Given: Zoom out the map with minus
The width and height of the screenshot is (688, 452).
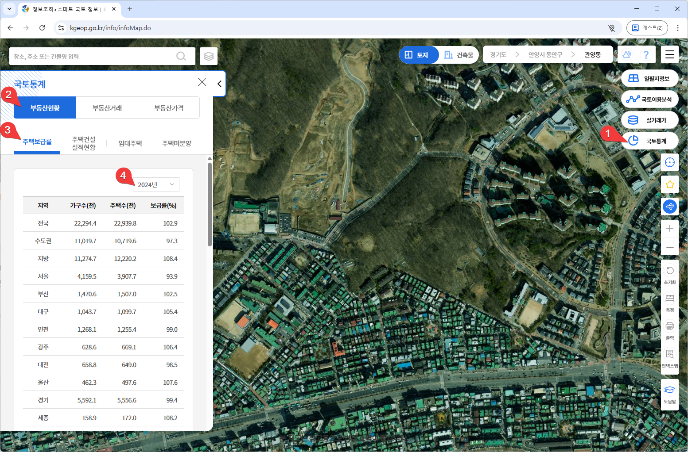Looking at the screenshot, I should [669, 248].
